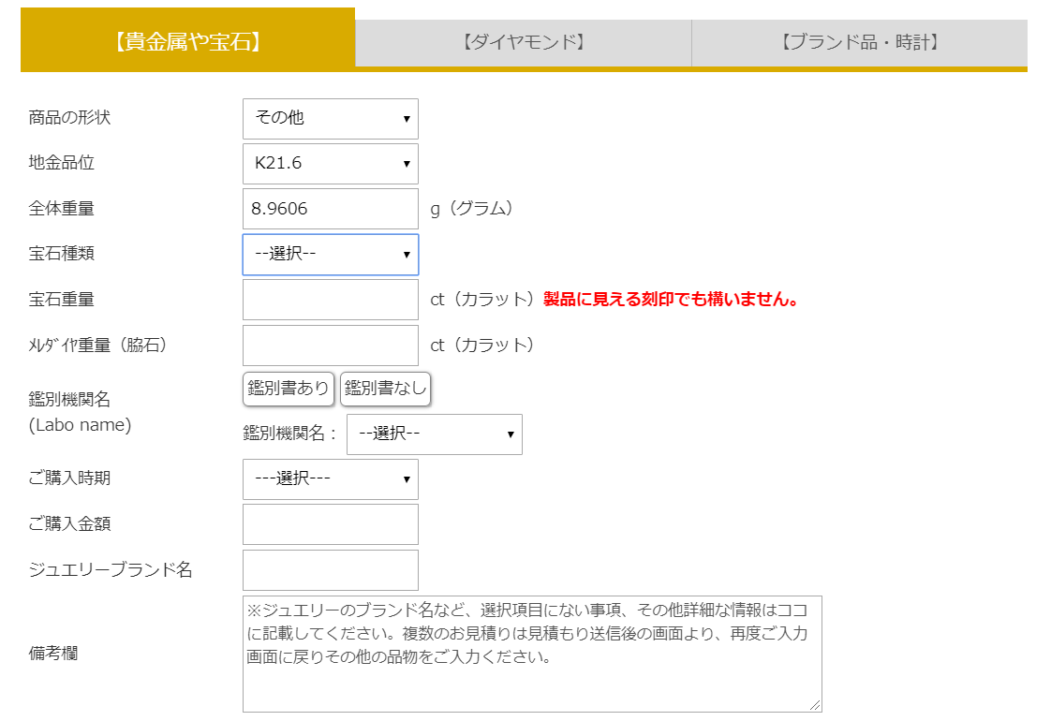
Task: Click the 備考欄 label
Action: pos(53,654)
